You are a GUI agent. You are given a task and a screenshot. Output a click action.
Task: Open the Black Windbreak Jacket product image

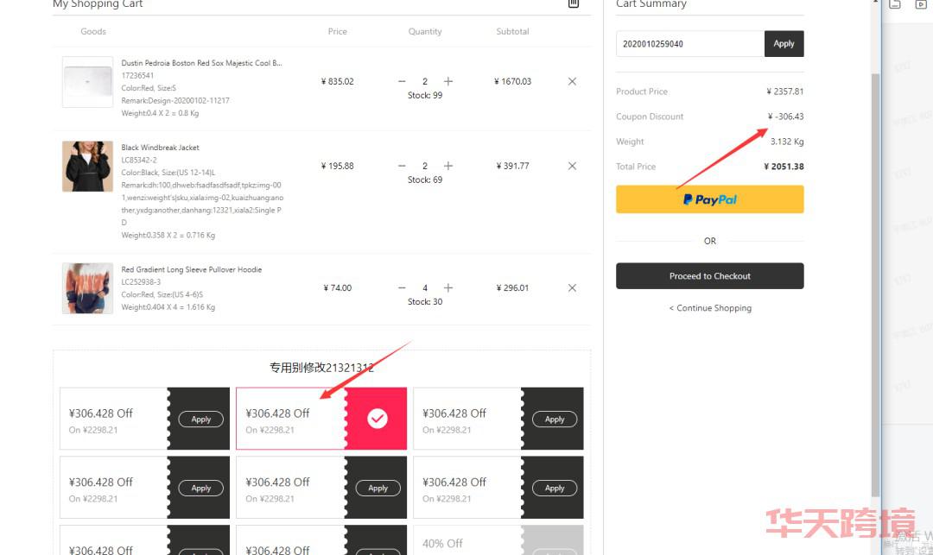[87, 167]
